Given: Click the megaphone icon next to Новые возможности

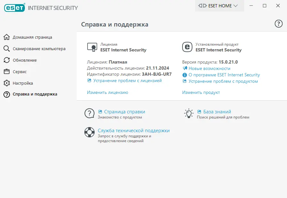Looking at the screenshot, I should click(x=185, y=68).
